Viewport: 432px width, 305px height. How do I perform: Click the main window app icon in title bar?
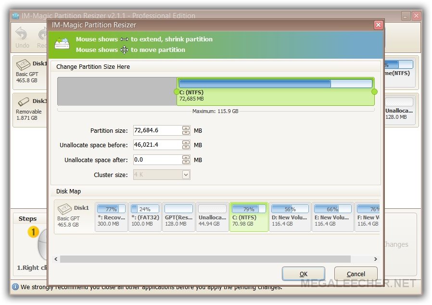point(16,16)
